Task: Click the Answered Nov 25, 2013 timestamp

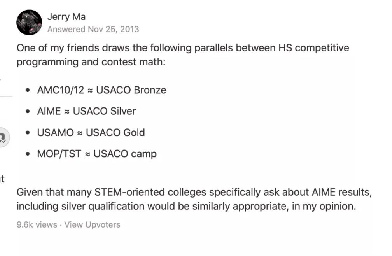Action: (x=93, y=29)
